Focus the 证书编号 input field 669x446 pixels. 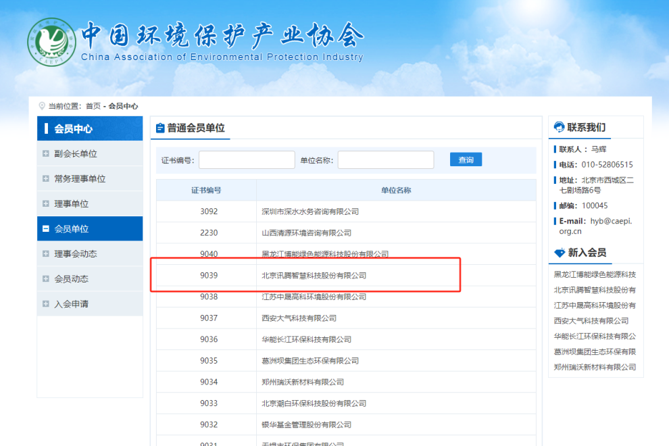247,159
